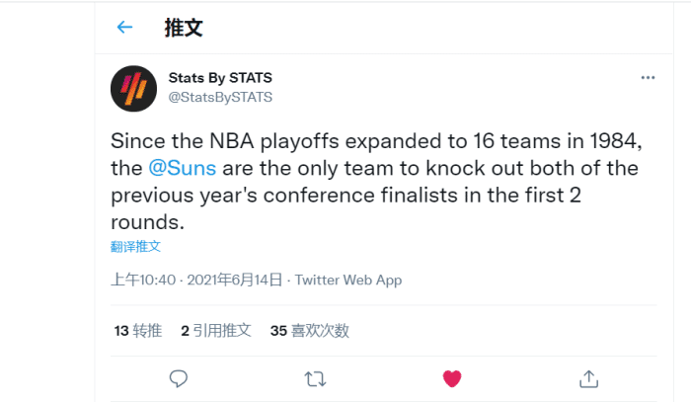Open the Twitter Web App source link

[348, 281]
